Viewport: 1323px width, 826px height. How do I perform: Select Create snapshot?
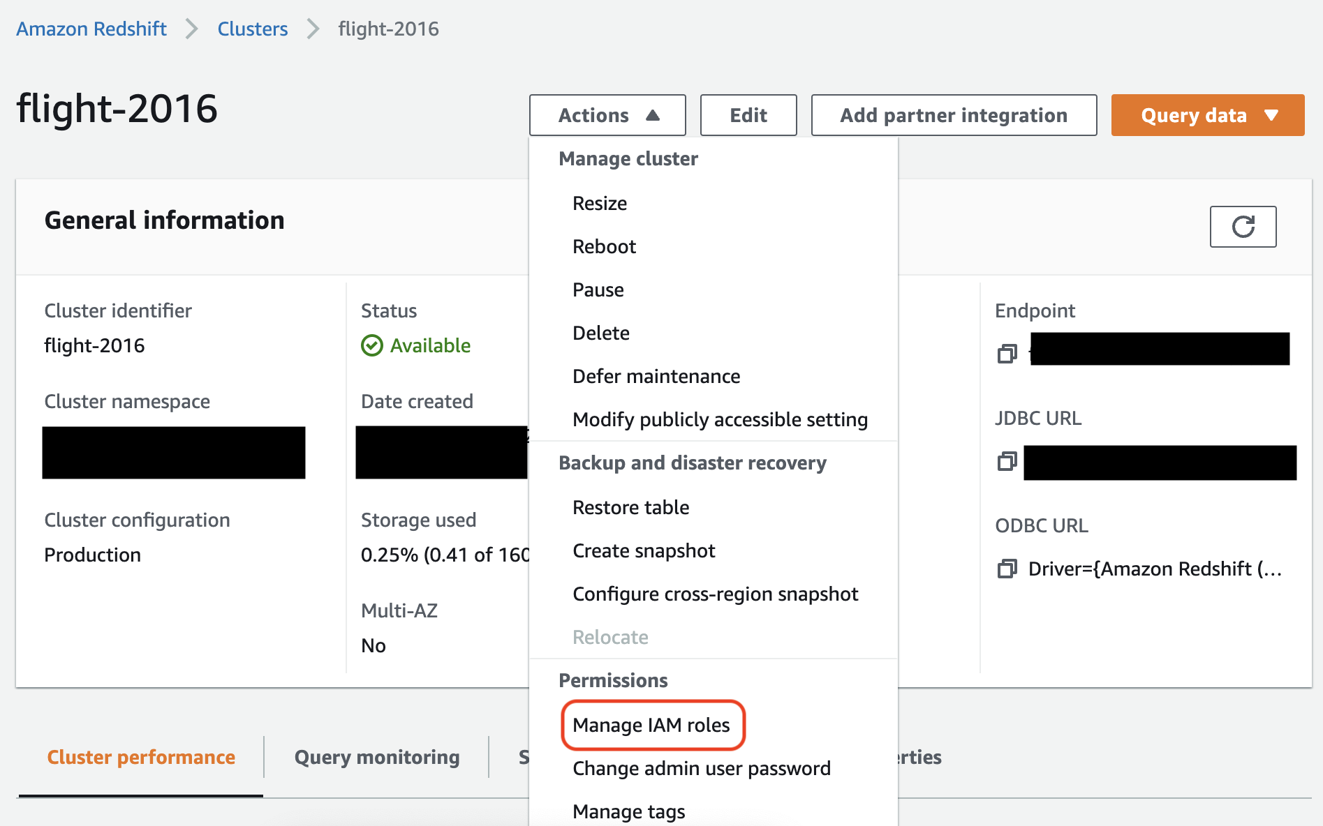[x=643, y=550]
